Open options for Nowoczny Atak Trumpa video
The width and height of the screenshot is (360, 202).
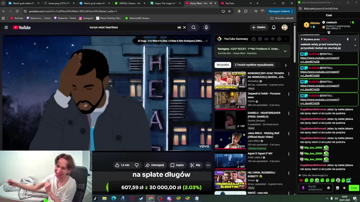pos(289,74)
